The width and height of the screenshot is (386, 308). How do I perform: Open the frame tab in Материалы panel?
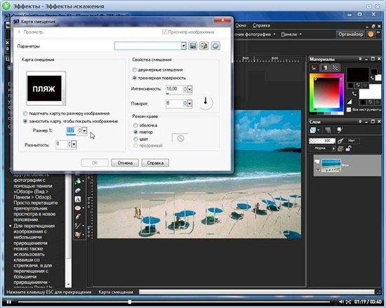click(x=314, y=67)
